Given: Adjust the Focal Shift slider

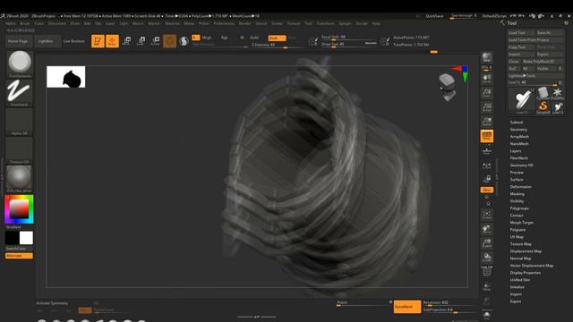Looking at the screenshot, I should 348,38.
